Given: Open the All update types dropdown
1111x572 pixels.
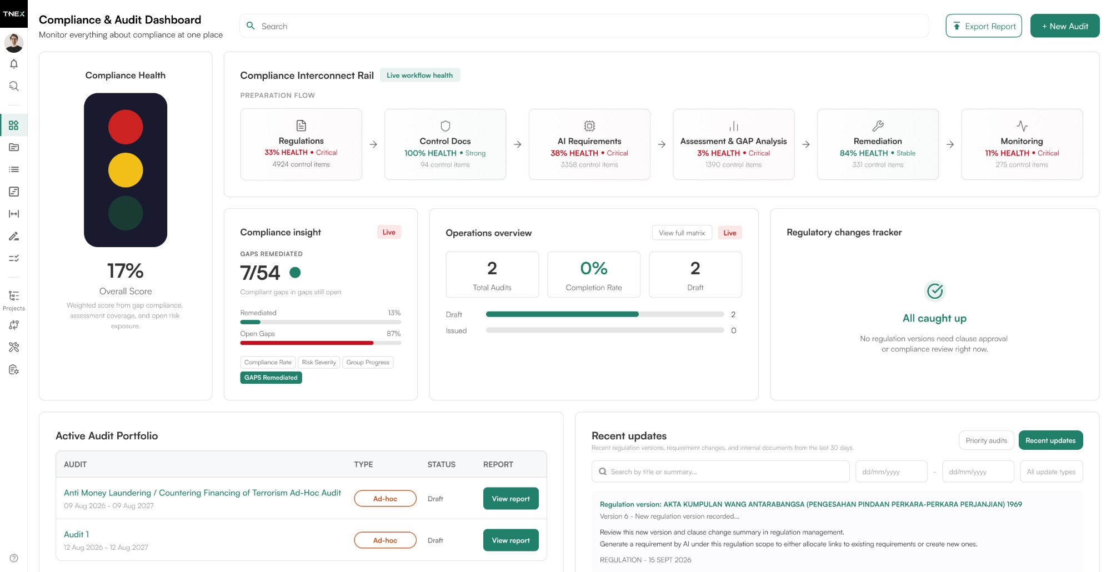Looking at the screenshot, I should click(x=1051, y=471).
